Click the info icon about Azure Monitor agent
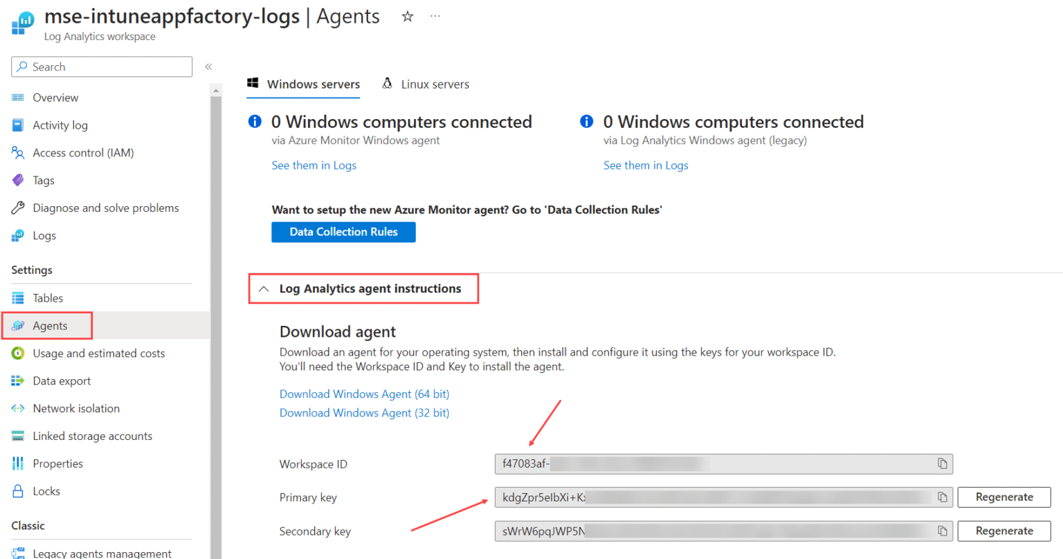Image resolution: width=1063 pixels, height=559 pixels. 254,121
